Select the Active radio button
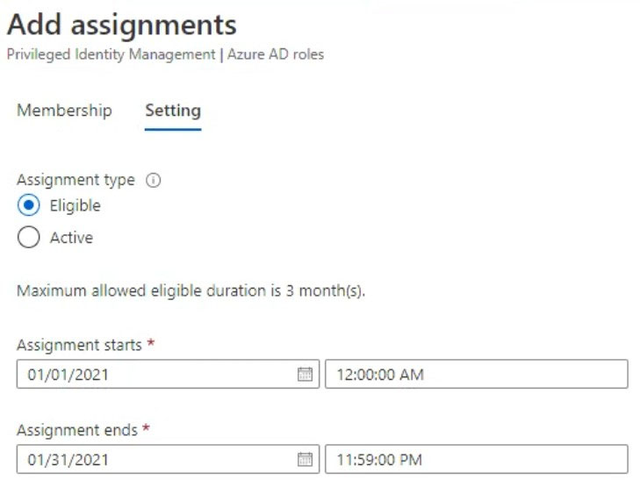Image resolution: width=640 pixels, height=487 pixels. [29, 237]
